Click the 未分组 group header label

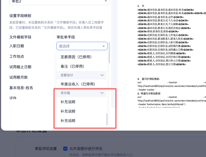pyautogui.click(x=65, y=93)
